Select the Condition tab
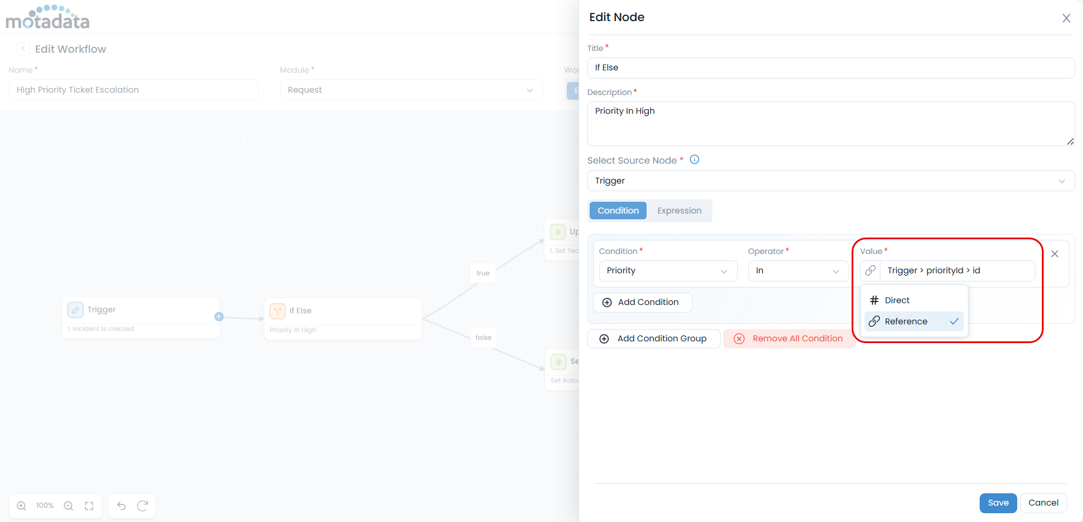1083x522 pixels. pos(618,211)
